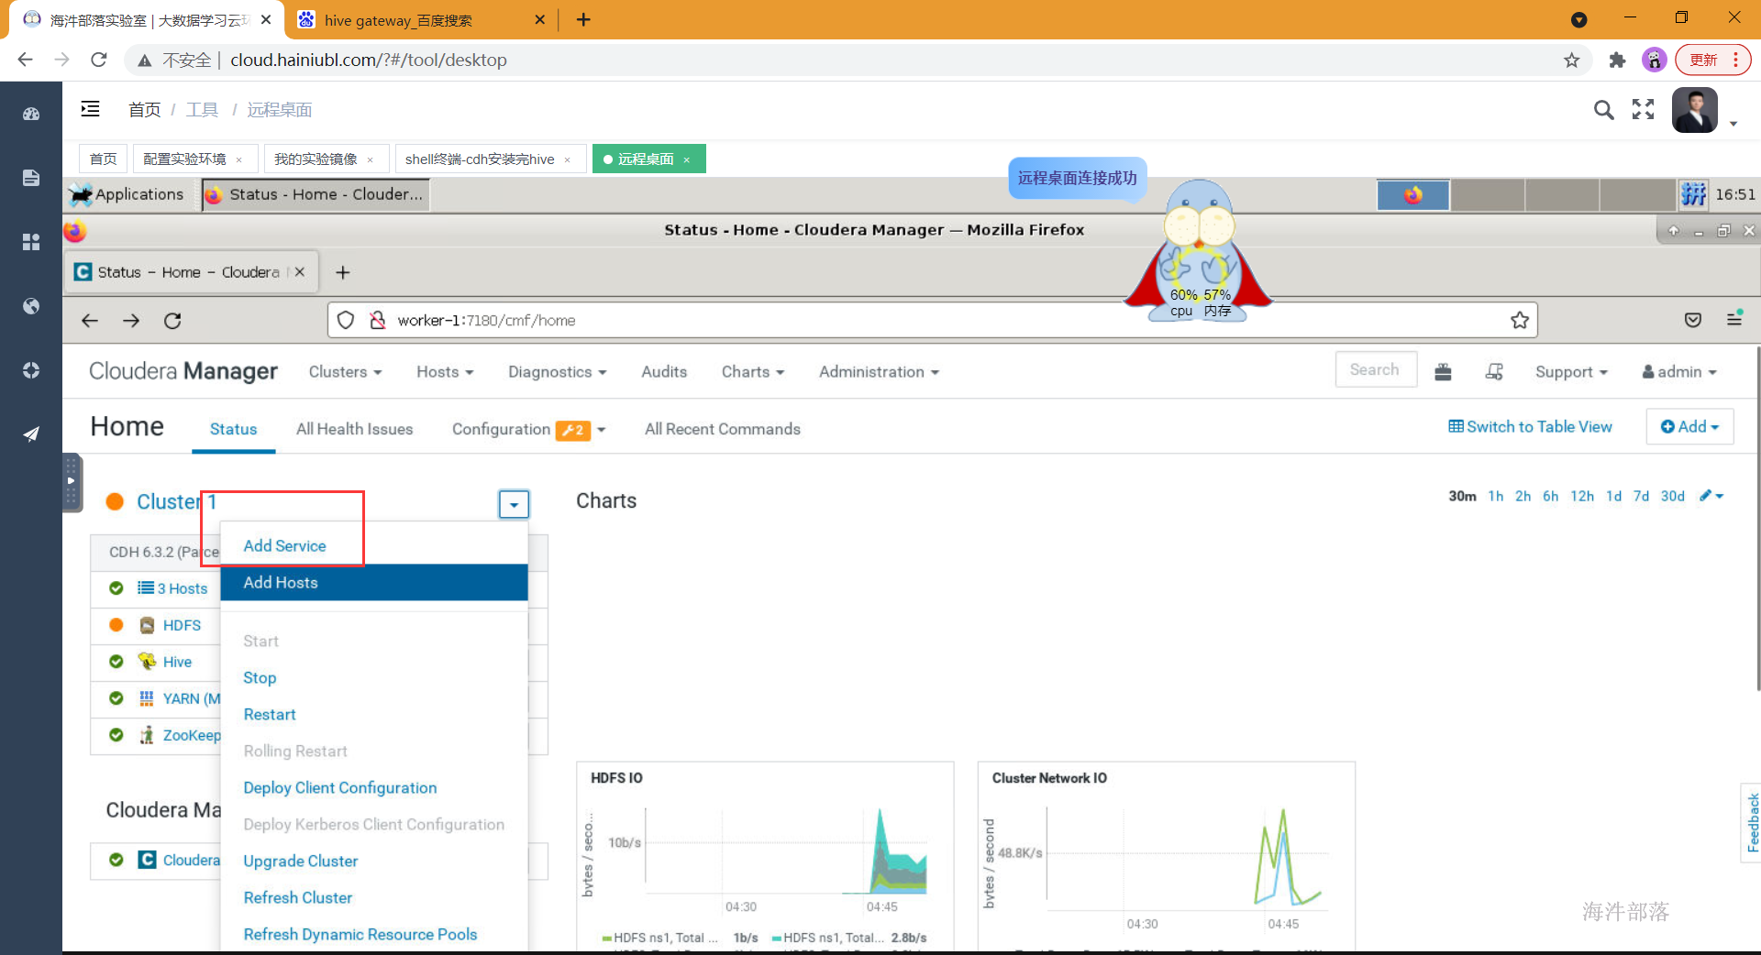Expand the Clusters menu
The height and width of the screenshot is (955, 1761).
pos(345,371)
